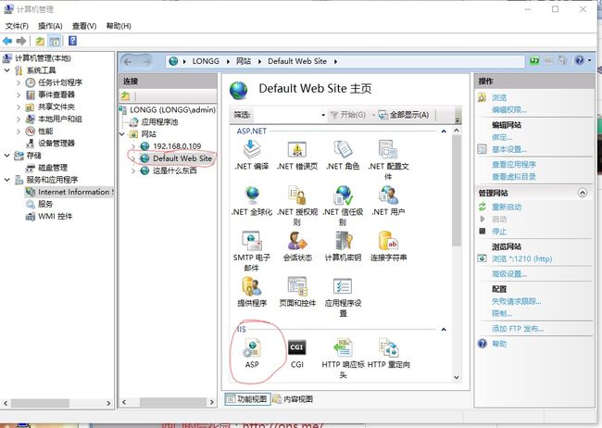Click the 全部显示(A) button
This screenshot has width=602, height=428.
pyautogui.click(x=404, y=115)
